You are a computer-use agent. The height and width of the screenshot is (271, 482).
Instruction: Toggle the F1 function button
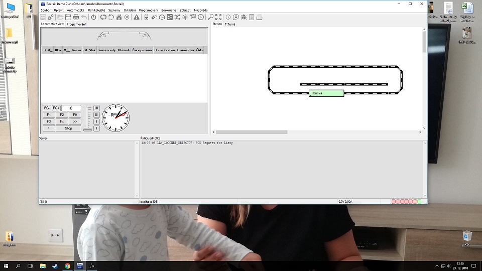coord(49,115)
